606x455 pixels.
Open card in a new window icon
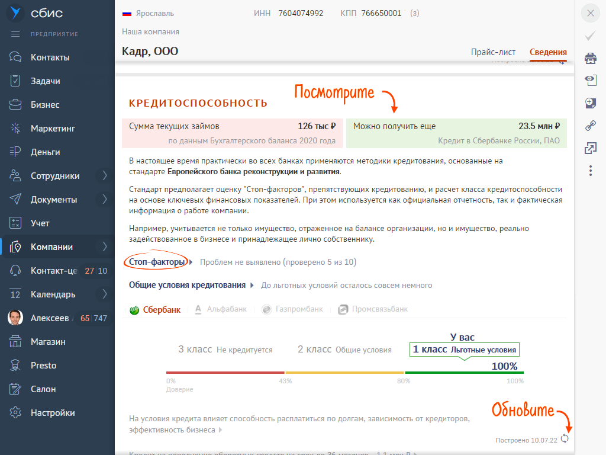click(x=591, y=148)
